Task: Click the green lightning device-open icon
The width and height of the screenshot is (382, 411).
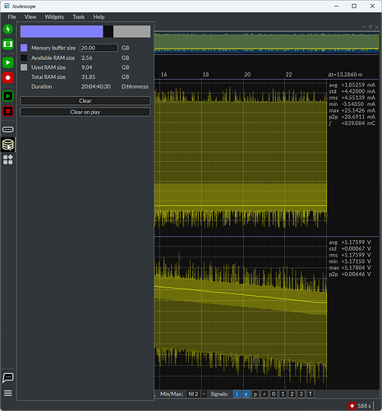Action: (x=8, y=29)
